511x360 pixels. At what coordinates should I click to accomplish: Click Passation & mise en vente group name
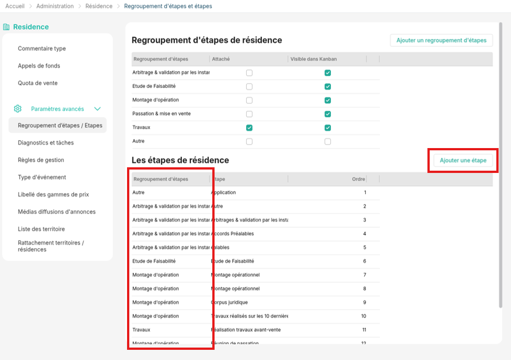(x=161, y=114)
